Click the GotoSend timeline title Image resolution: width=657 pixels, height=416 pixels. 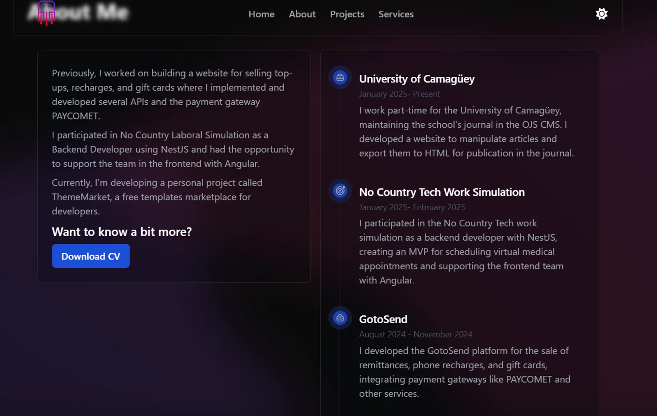pyautogui.click(x=383, y=319)
